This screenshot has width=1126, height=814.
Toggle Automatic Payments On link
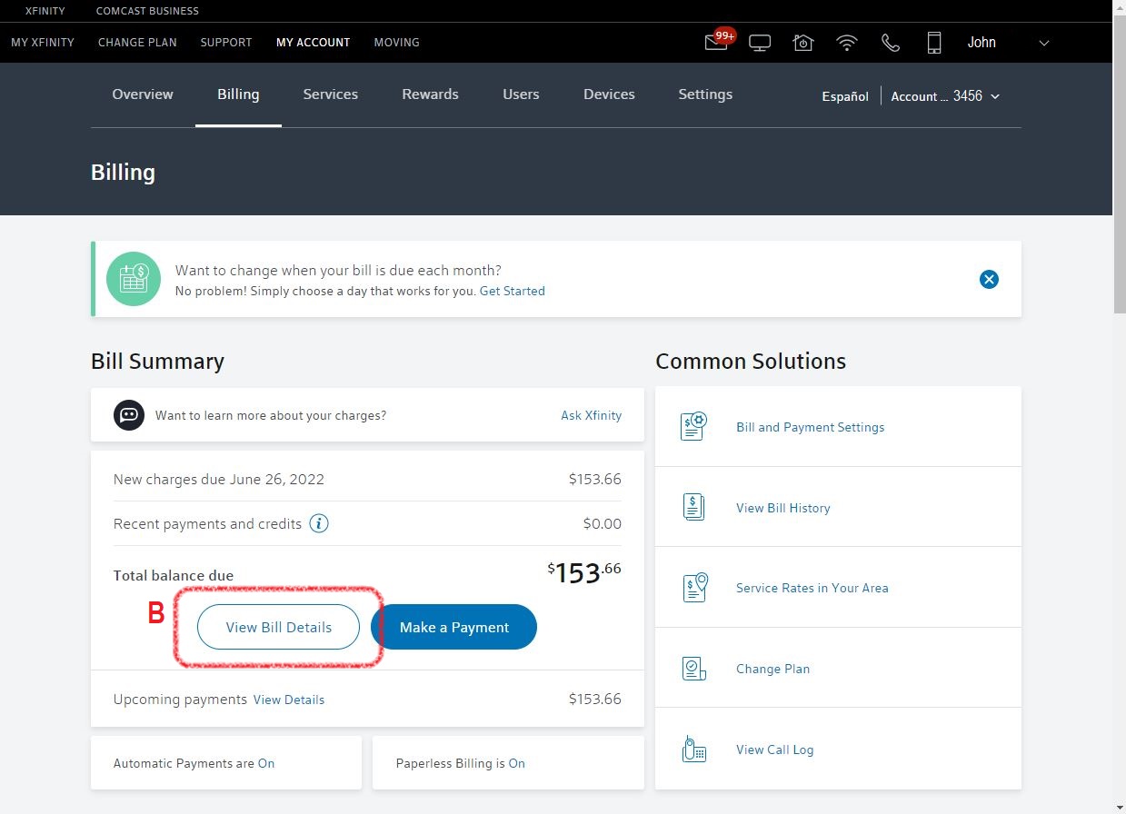[x=266, y=763]
